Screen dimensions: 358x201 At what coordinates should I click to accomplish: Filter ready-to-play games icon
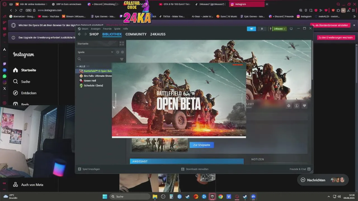click(123, 52)
